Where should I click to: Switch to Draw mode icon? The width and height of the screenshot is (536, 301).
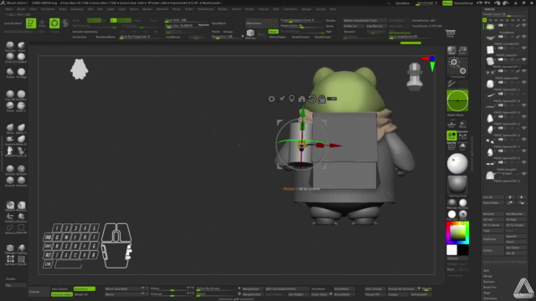pos(42,23)
